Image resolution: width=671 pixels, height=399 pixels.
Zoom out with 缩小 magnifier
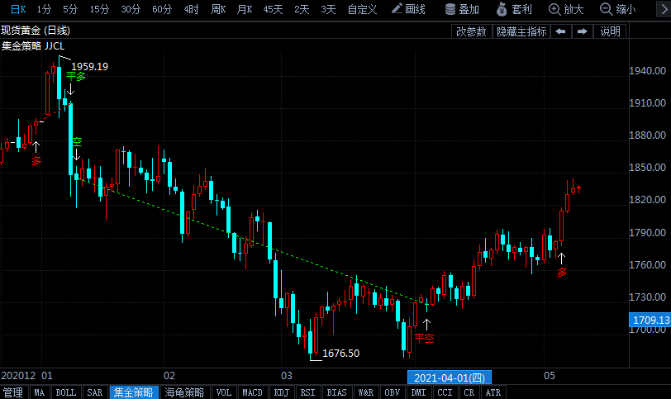[x=617, y=9]
